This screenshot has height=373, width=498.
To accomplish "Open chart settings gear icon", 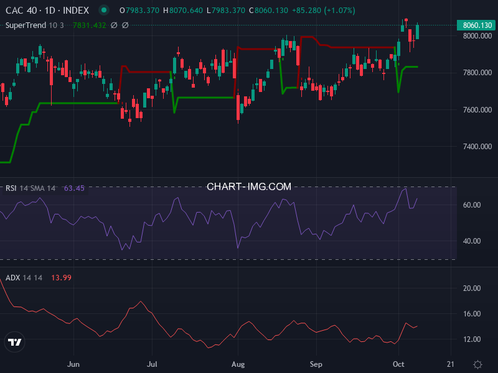I will pyautogui.click(x=477, y=364).
